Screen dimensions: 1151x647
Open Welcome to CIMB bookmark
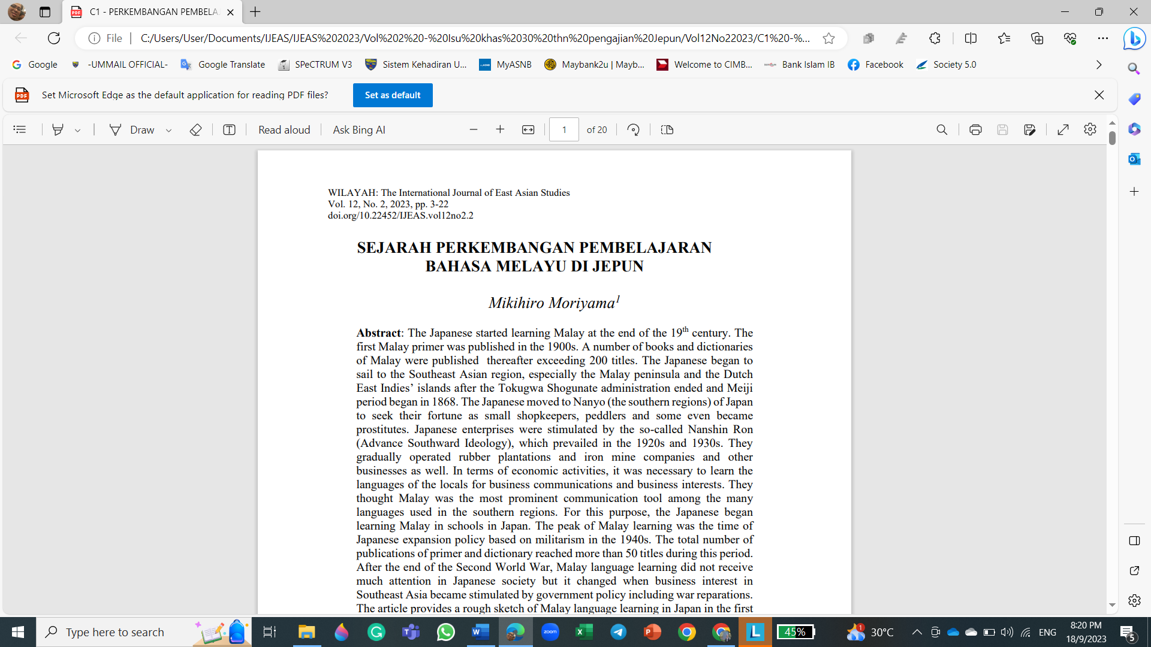pyautogui.click(x=704, y=65)
